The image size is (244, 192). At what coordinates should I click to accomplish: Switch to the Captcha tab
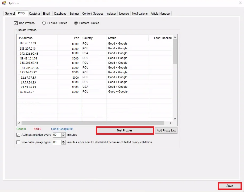34,14
